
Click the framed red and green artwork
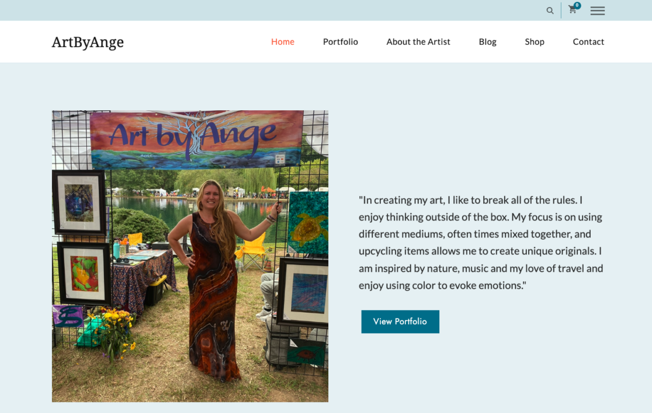click(x=84, y=274)
